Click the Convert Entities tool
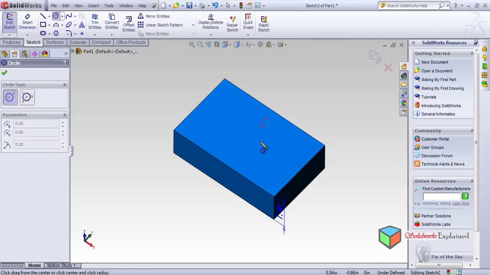Viewport: 490px width, 275px height. [x=112, y=22]
